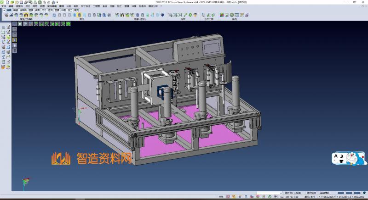
Task: Click the Doraemon input method widget
Action: [x=349, y=159]
